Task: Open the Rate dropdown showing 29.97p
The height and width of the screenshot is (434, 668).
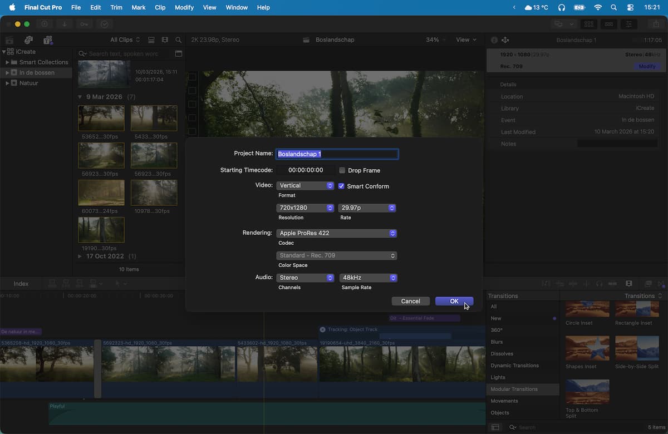Action: click(x=367, y=208)
